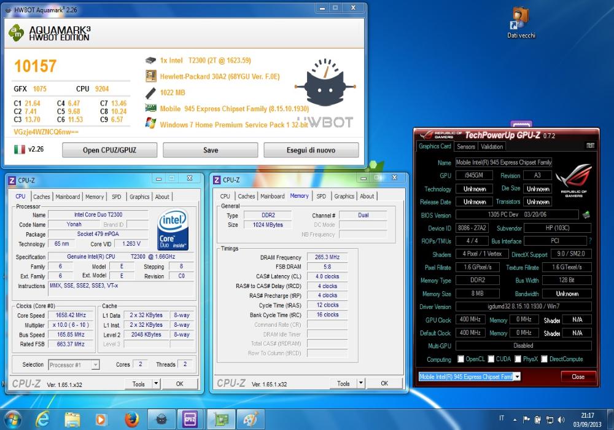Enable the CUDA checkbox in GPU-Z
Image resolution: width=614 pixels, height=430 pixels.
pyautogui.click(x=491, y=359)
